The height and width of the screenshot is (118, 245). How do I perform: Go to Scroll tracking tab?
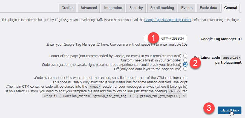[162, 8]
